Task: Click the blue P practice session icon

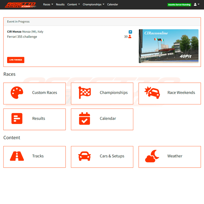Action: [x=130, y=32]
